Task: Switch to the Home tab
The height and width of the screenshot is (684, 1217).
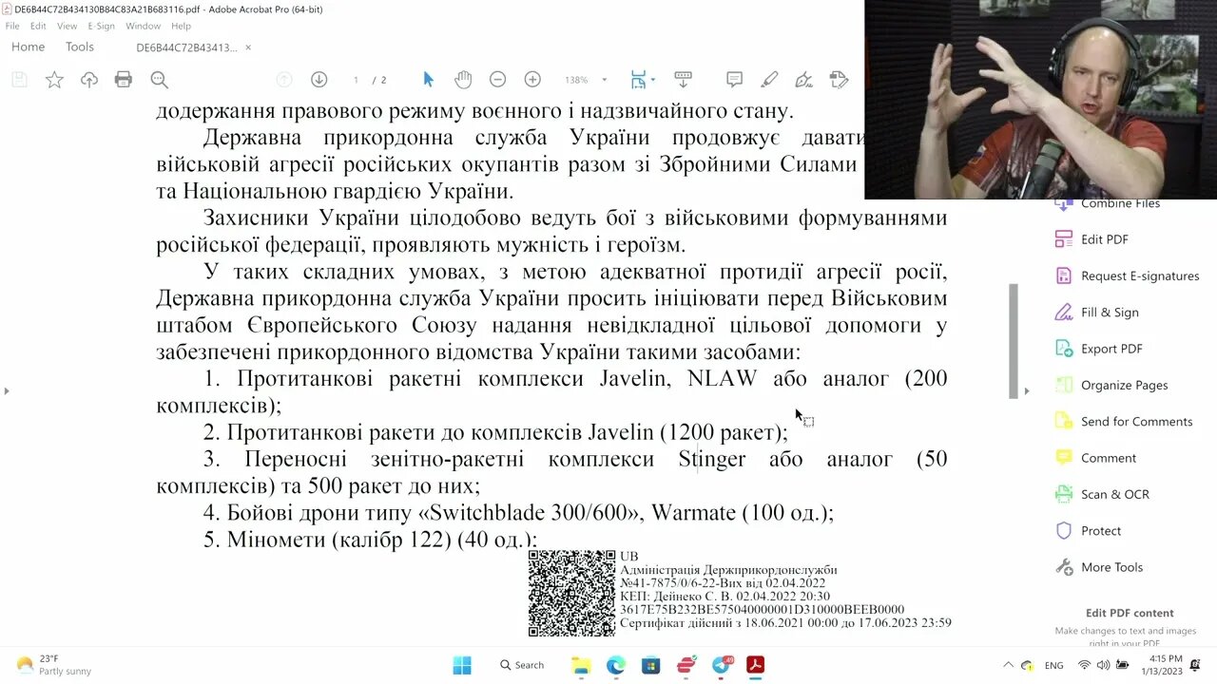Action: pyautogui.click(x=28, y=47)
